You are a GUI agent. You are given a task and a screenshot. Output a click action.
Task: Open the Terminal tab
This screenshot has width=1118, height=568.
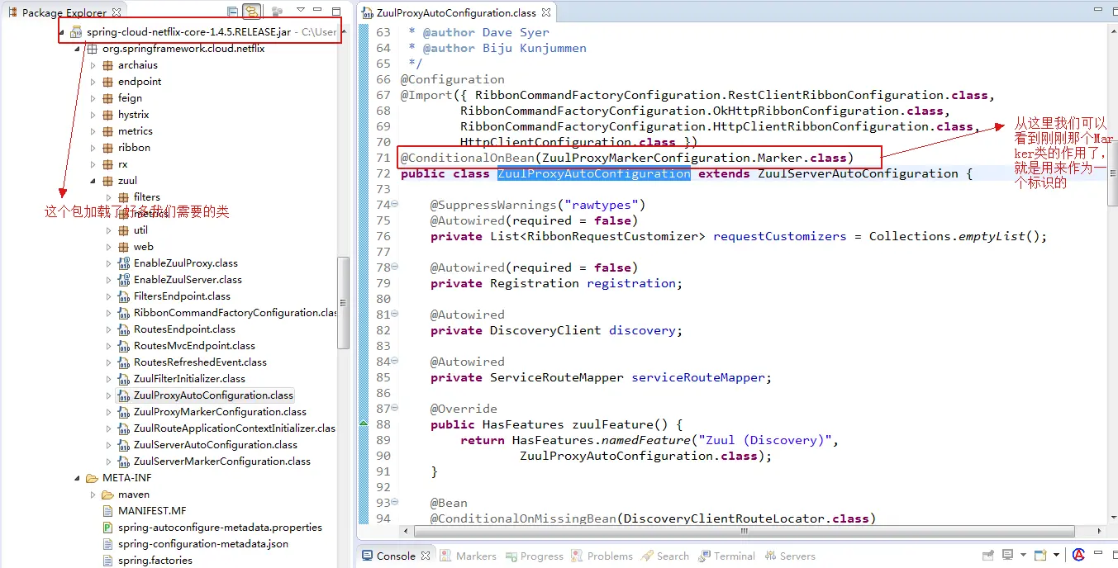727,556
